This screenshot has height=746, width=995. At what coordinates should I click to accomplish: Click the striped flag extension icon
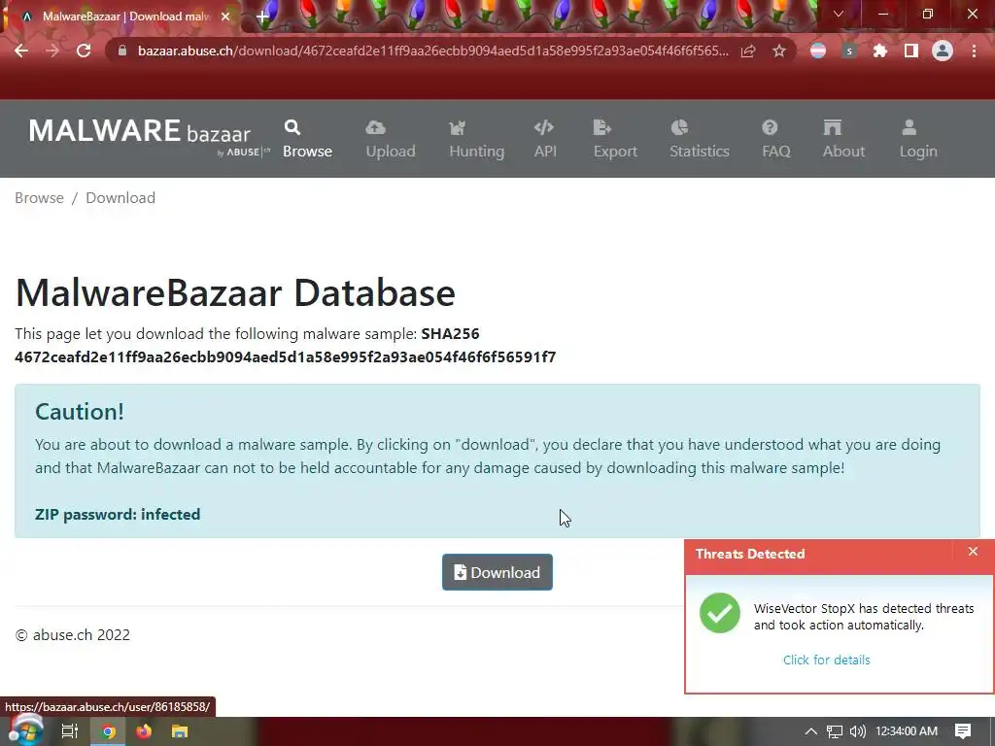click(x=818, y=51)
